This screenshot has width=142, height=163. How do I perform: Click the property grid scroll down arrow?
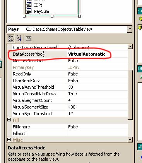tap(130, 140)
